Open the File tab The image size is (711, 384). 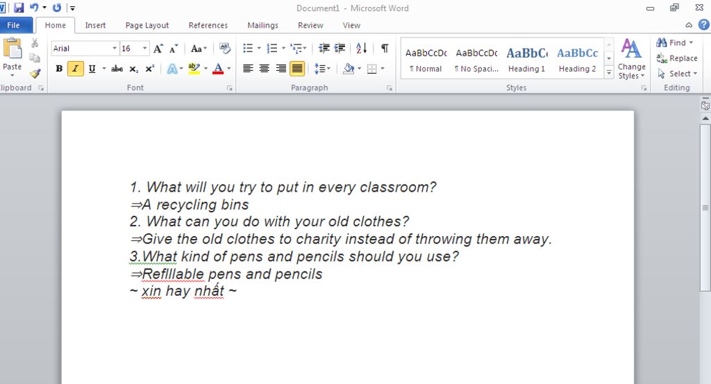(14, 25)
